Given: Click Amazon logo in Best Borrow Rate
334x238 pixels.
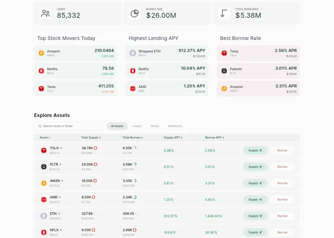Looking at the screenshot, I should tap(224, 88).
